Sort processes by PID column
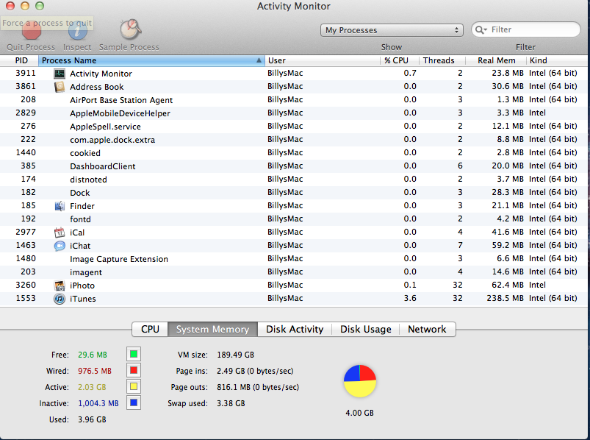Viewport: 590px width, 440px height. tap(20, 60)
